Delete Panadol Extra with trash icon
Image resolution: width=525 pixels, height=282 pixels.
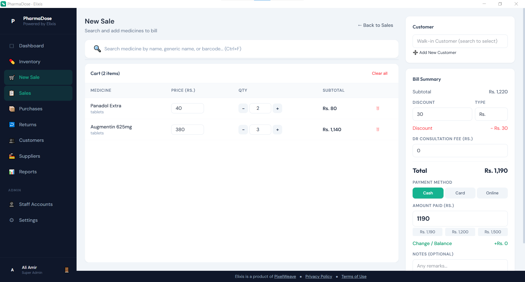378,108
